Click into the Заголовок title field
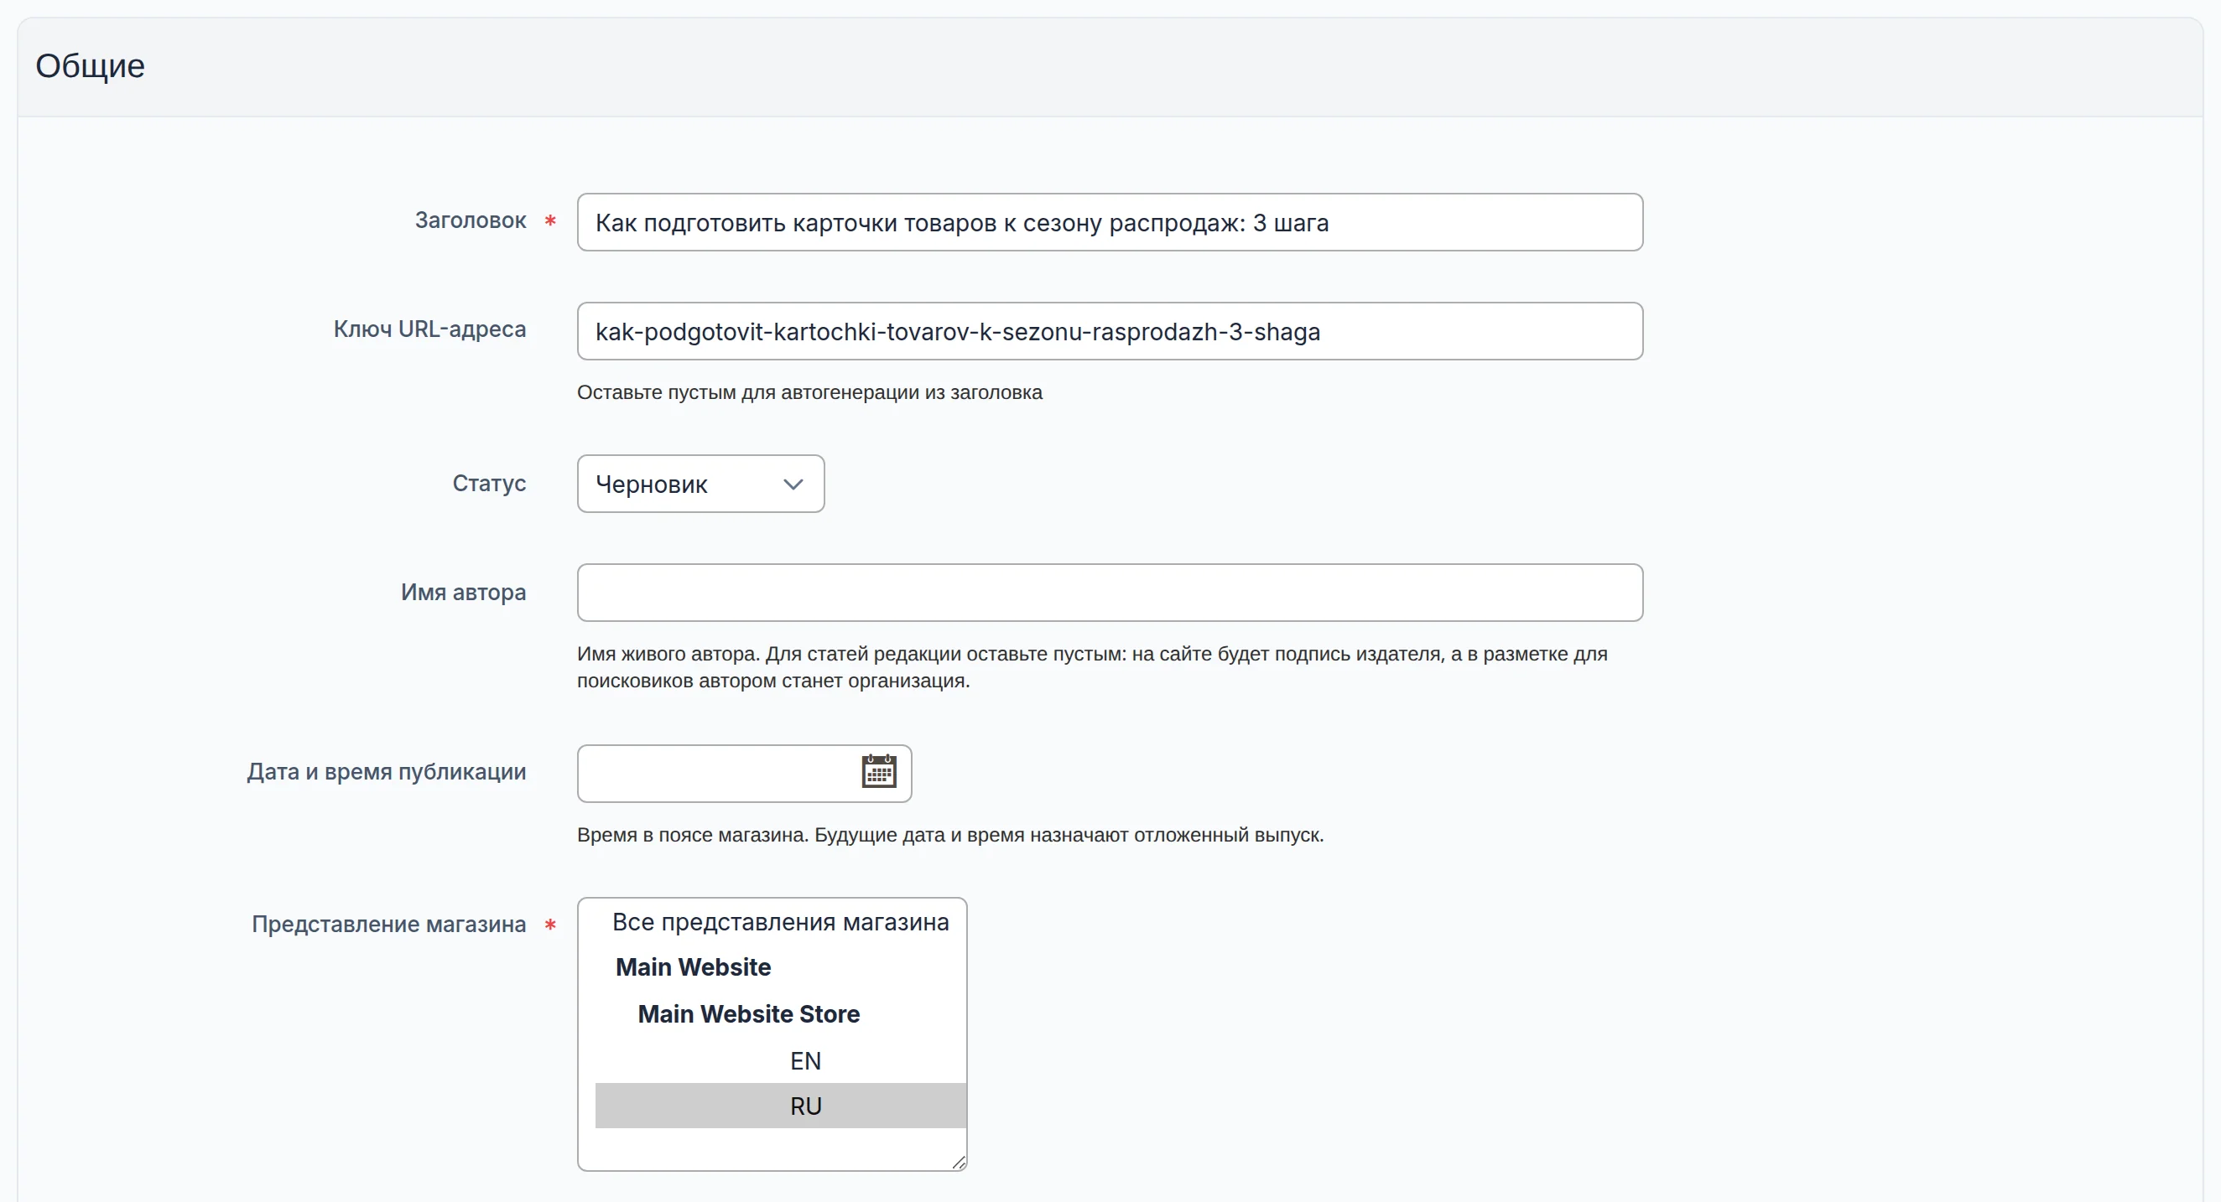2221x1202 pixels. (1110, 222)
